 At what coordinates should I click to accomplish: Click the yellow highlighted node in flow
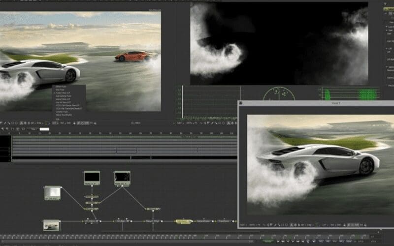pos(183,221)
